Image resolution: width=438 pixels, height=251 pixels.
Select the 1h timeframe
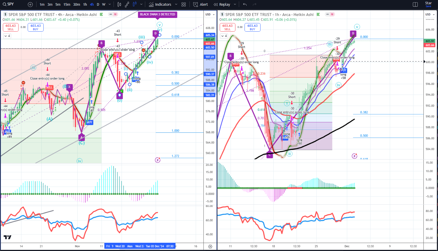coord(85,5)
